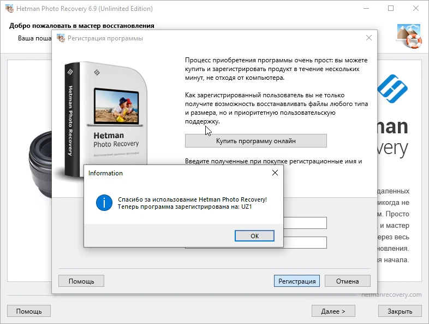Click the second registration key input field
429x324 pixels.
pyautogui.click(x=305, y=243)
